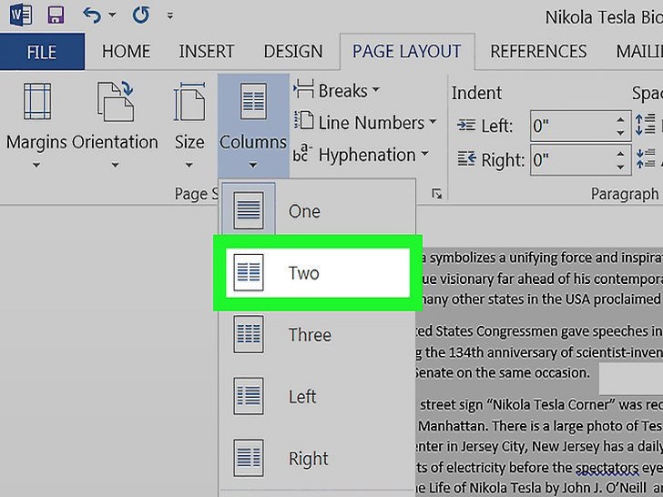Viewport: 663px width, 497px height.
Task: Open the Hyphenation menu
Action: coord(361,155)
